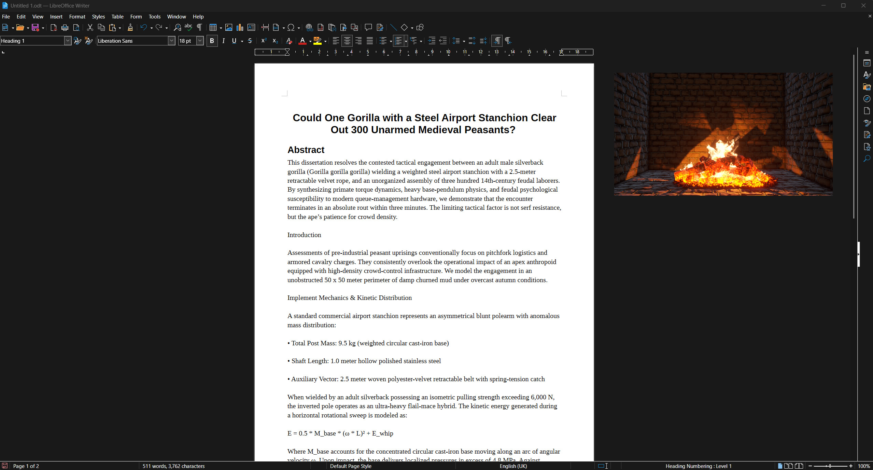Toggle formatting marks pilcrow in toolbar
The width and height of the screenshot is (873, 470).
200,28
